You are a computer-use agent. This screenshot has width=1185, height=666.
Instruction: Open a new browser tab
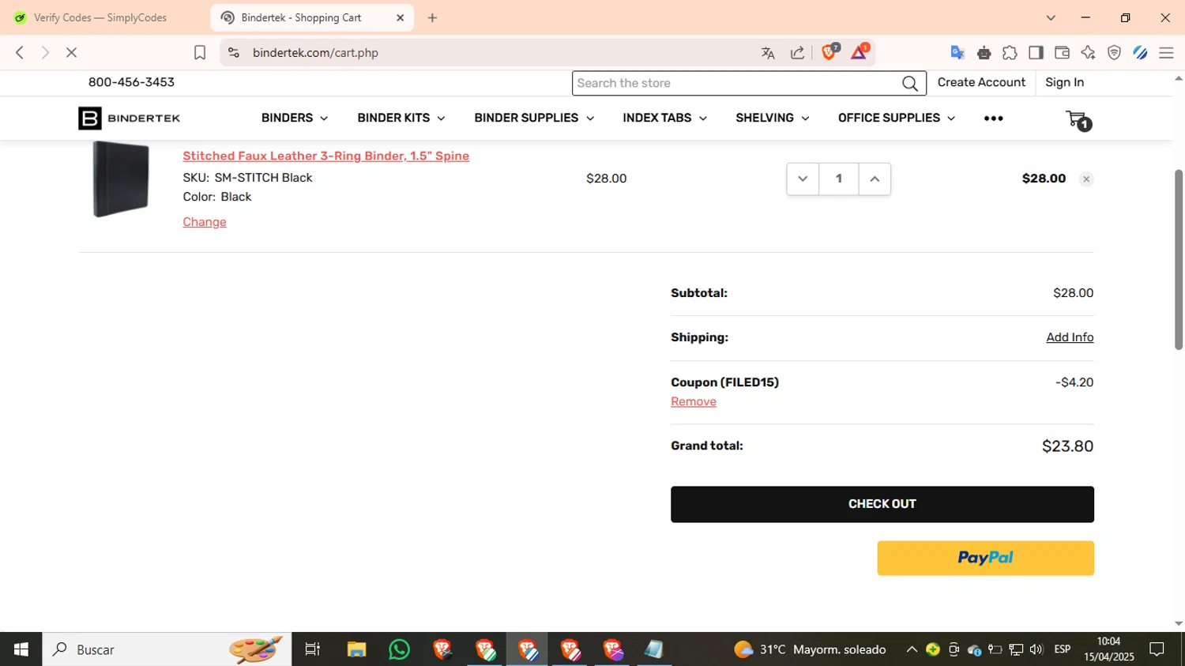tap(432, 17)
